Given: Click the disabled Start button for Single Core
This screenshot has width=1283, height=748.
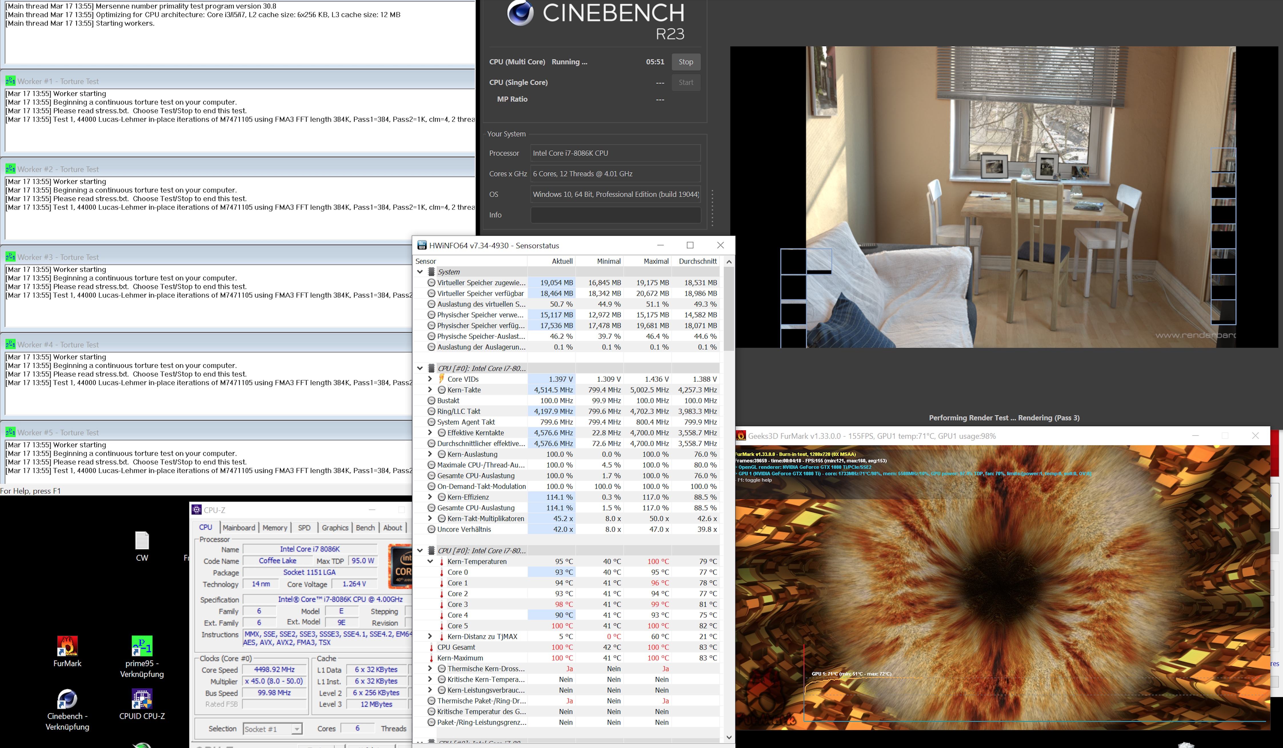Looking at the screenshot, I should (x=686, y=83).
